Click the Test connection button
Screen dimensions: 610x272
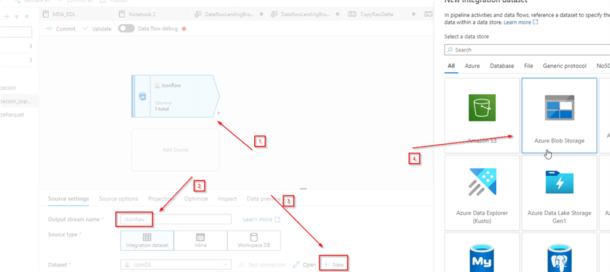pos(262,265)
